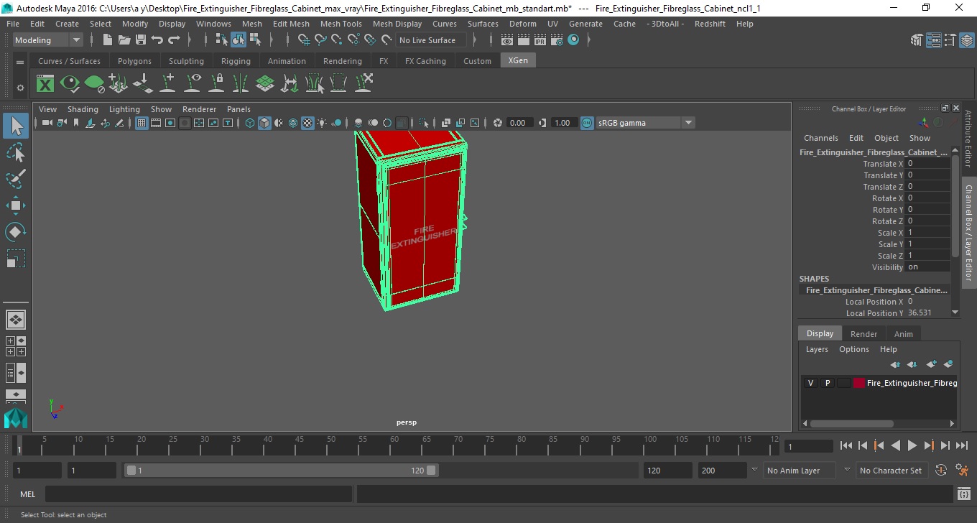The height and width of the screenshot is (523, 977).
Task: Click the layer list horizontal scrollbar
Action: [x=852, y=424]
